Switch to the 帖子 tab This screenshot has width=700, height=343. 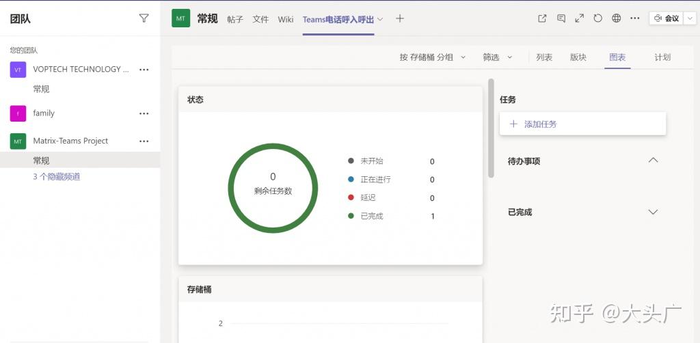coord(235,19)
